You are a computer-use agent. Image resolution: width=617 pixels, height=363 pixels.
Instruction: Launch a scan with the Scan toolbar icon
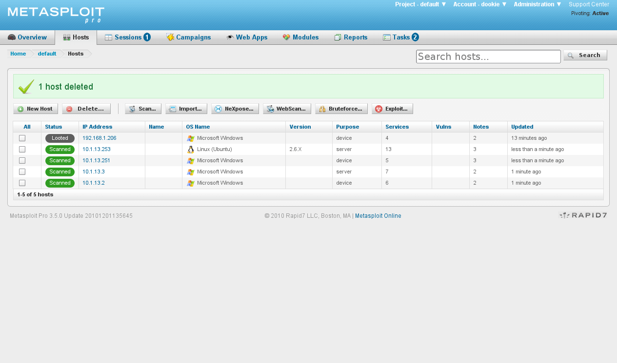132,108
